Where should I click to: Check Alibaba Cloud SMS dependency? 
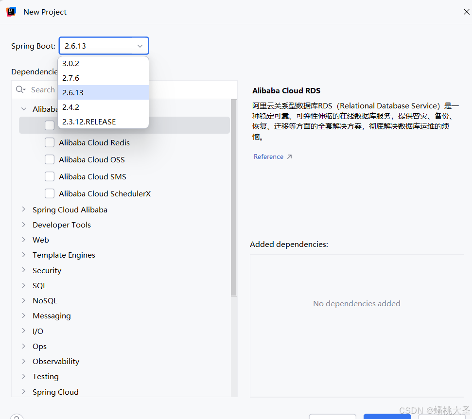[50, 176]
